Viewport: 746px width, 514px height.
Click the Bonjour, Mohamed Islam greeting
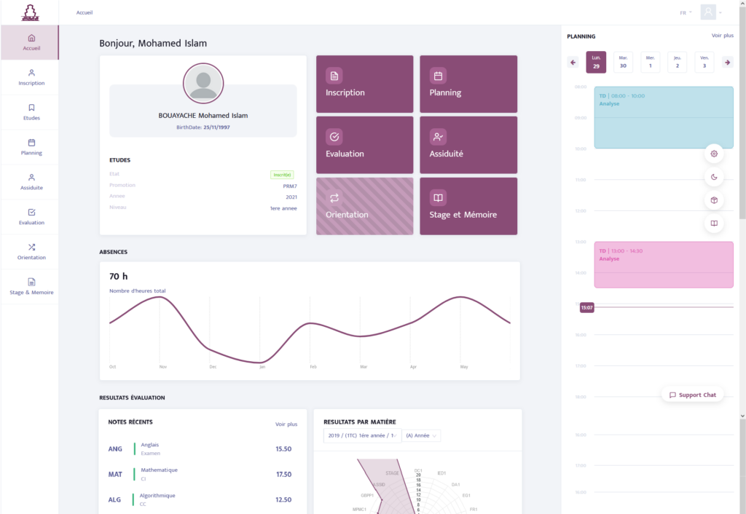pyautogui.click(x=153, y=43)
